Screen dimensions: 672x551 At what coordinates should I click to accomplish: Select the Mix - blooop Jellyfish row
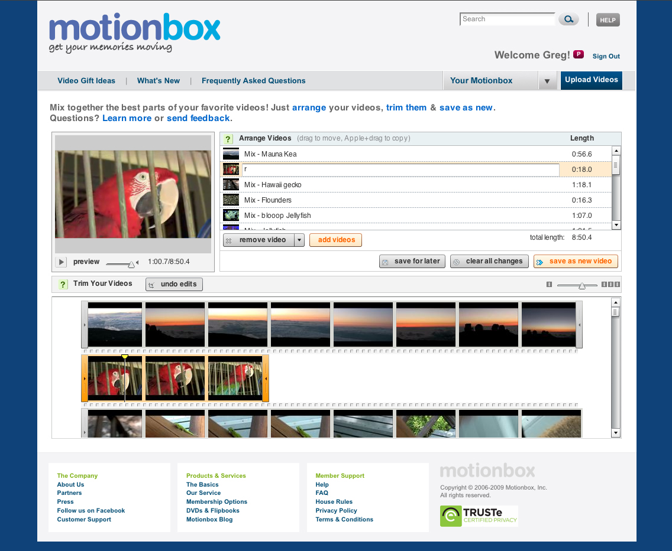coord(416,216)
